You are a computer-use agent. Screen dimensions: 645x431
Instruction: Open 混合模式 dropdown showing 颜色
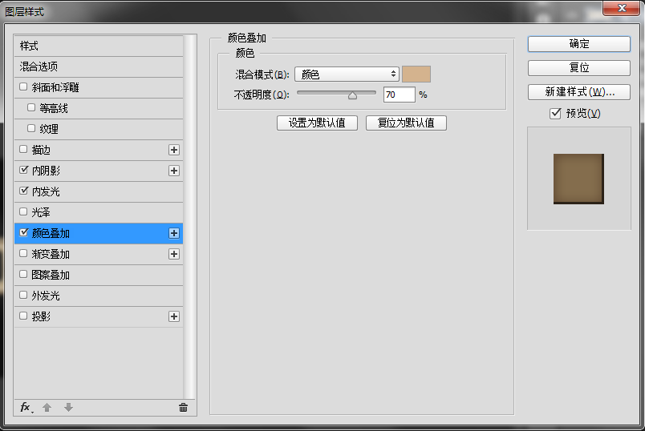347,75
